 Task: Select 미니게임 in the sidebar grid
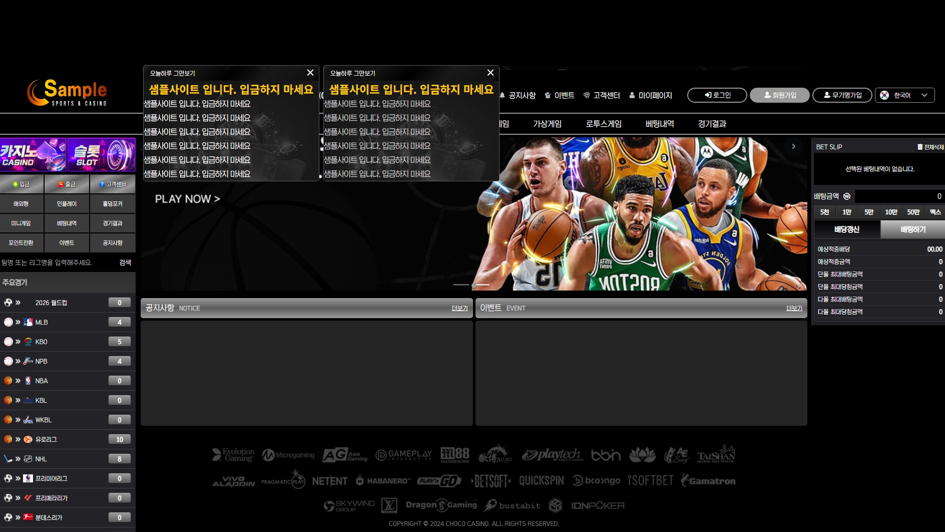click(21, 223)
